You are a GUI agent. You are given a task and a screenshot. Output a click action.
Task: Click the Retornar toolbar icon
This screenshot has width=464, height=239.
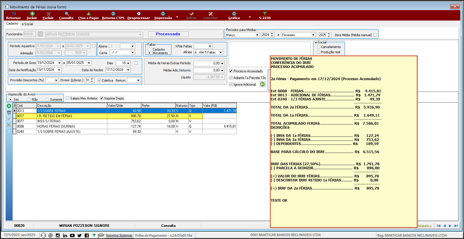coord(14,14)
